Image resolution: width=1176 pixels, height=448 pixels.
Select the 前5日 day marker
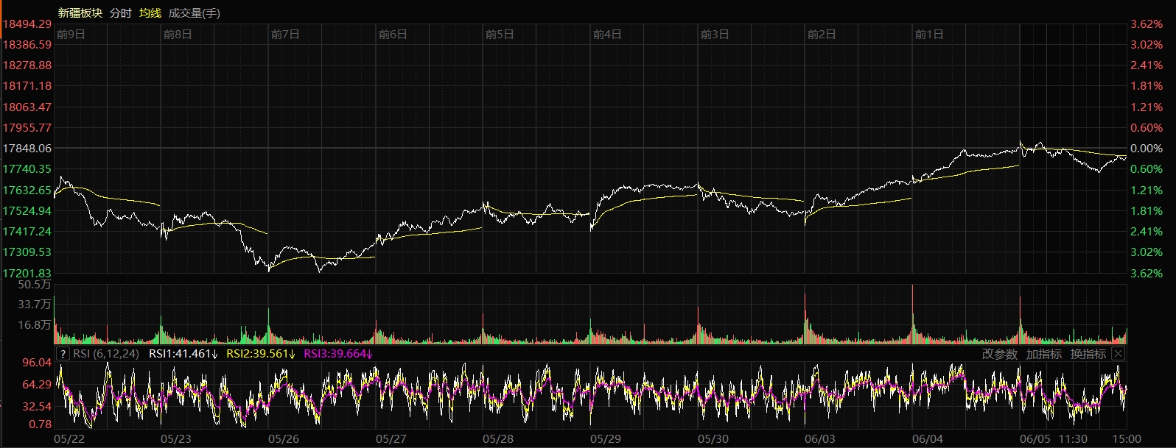click(500, 35)
